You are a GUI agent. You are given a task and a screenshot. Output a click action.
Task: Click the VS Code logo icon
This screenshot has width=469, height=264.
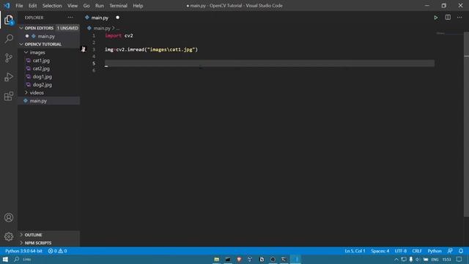pos(7,5)
